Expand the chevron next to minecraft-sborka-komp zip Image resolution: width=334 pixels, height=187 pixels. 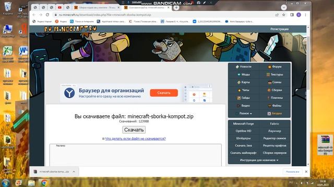(x=74, y=171)
